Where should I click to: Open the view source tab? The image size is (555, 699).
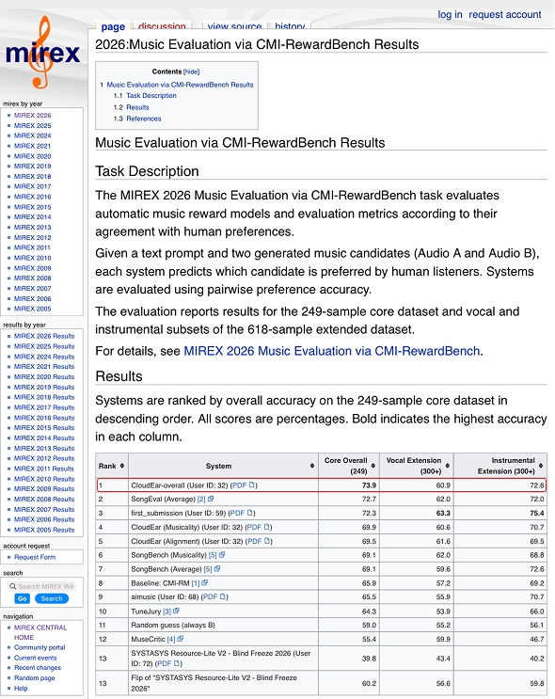(234, 26)
